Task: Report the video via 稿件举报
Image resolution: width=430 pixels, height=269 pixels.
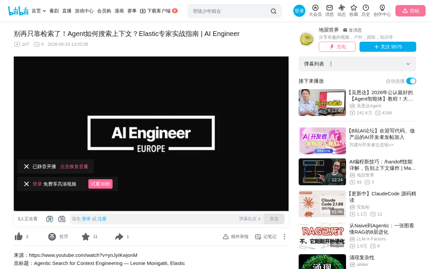Action: [x=235, y=237]
